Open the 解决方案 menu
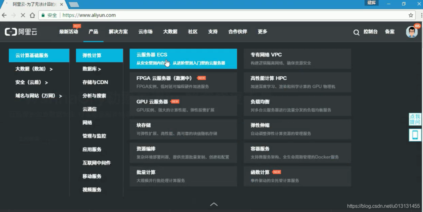The width and height of the screenshot is (423, 212). [x=118, y=32]
